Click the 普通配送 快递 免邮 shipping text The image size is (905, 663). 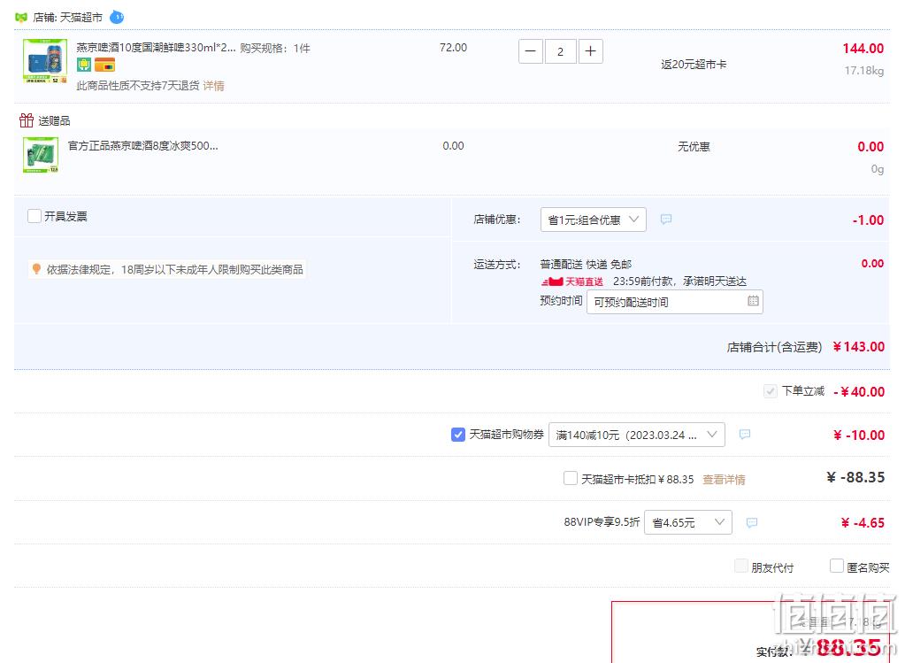tap(586, 265)
